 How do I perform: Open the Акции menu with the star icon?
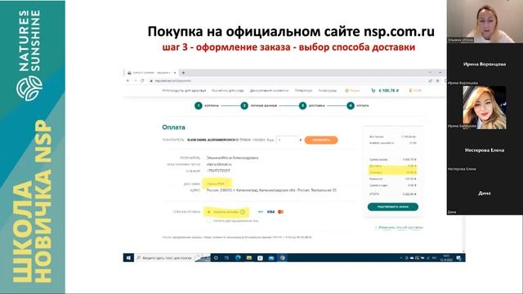(x=352, y=91)
